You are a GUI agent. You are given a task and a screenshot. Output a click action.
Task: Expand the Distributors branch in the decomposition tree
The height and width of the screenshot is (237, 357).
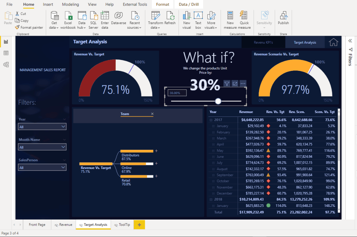(156, 150)
